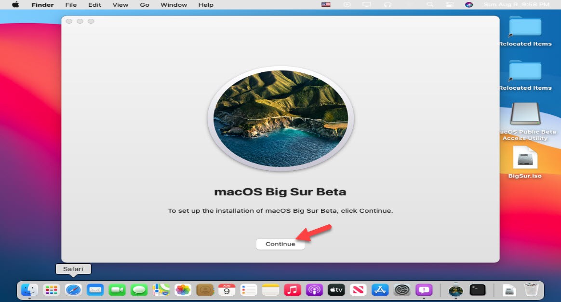
Task: Open Podcasts from the Dock
Action: click(x=314, y=289)
